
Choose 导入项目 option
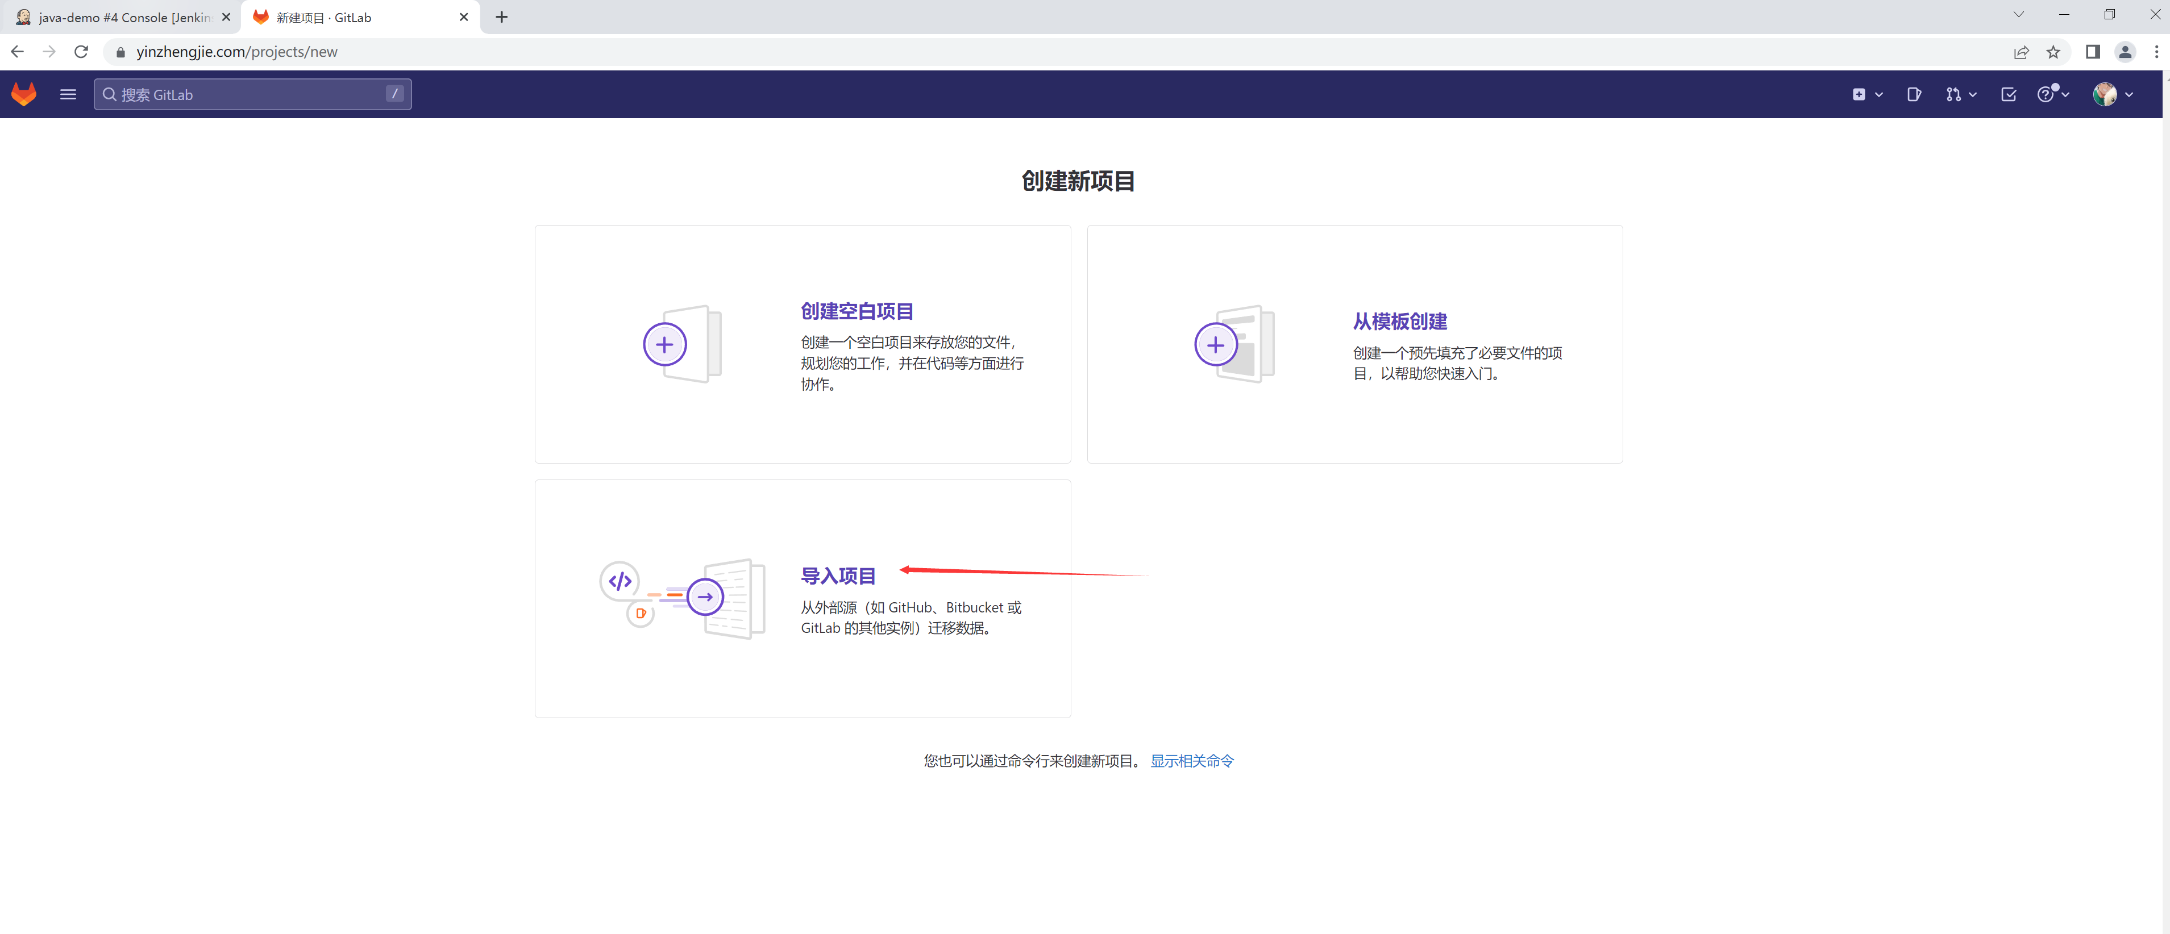837,576
